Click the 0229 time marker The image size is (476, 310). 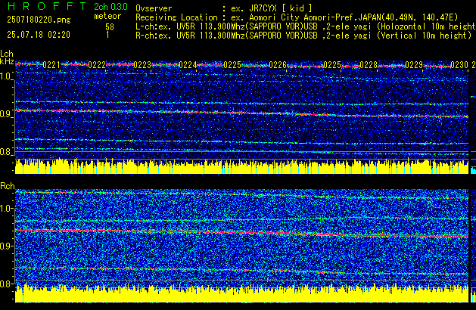(x=414, y=65)
